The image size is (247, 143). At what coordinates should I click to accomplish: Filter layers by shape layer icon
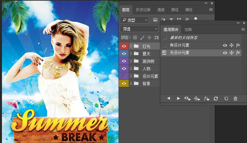click(x=179, y=19)
